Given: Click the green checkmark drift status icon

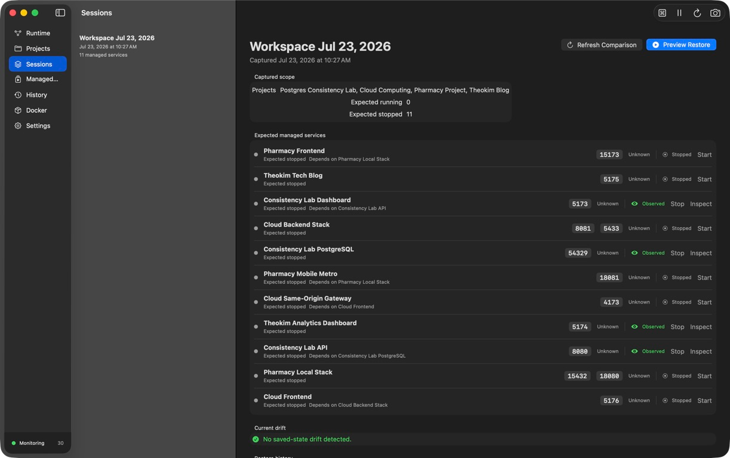Looking at the screenshot, I should tap(255, 440).
